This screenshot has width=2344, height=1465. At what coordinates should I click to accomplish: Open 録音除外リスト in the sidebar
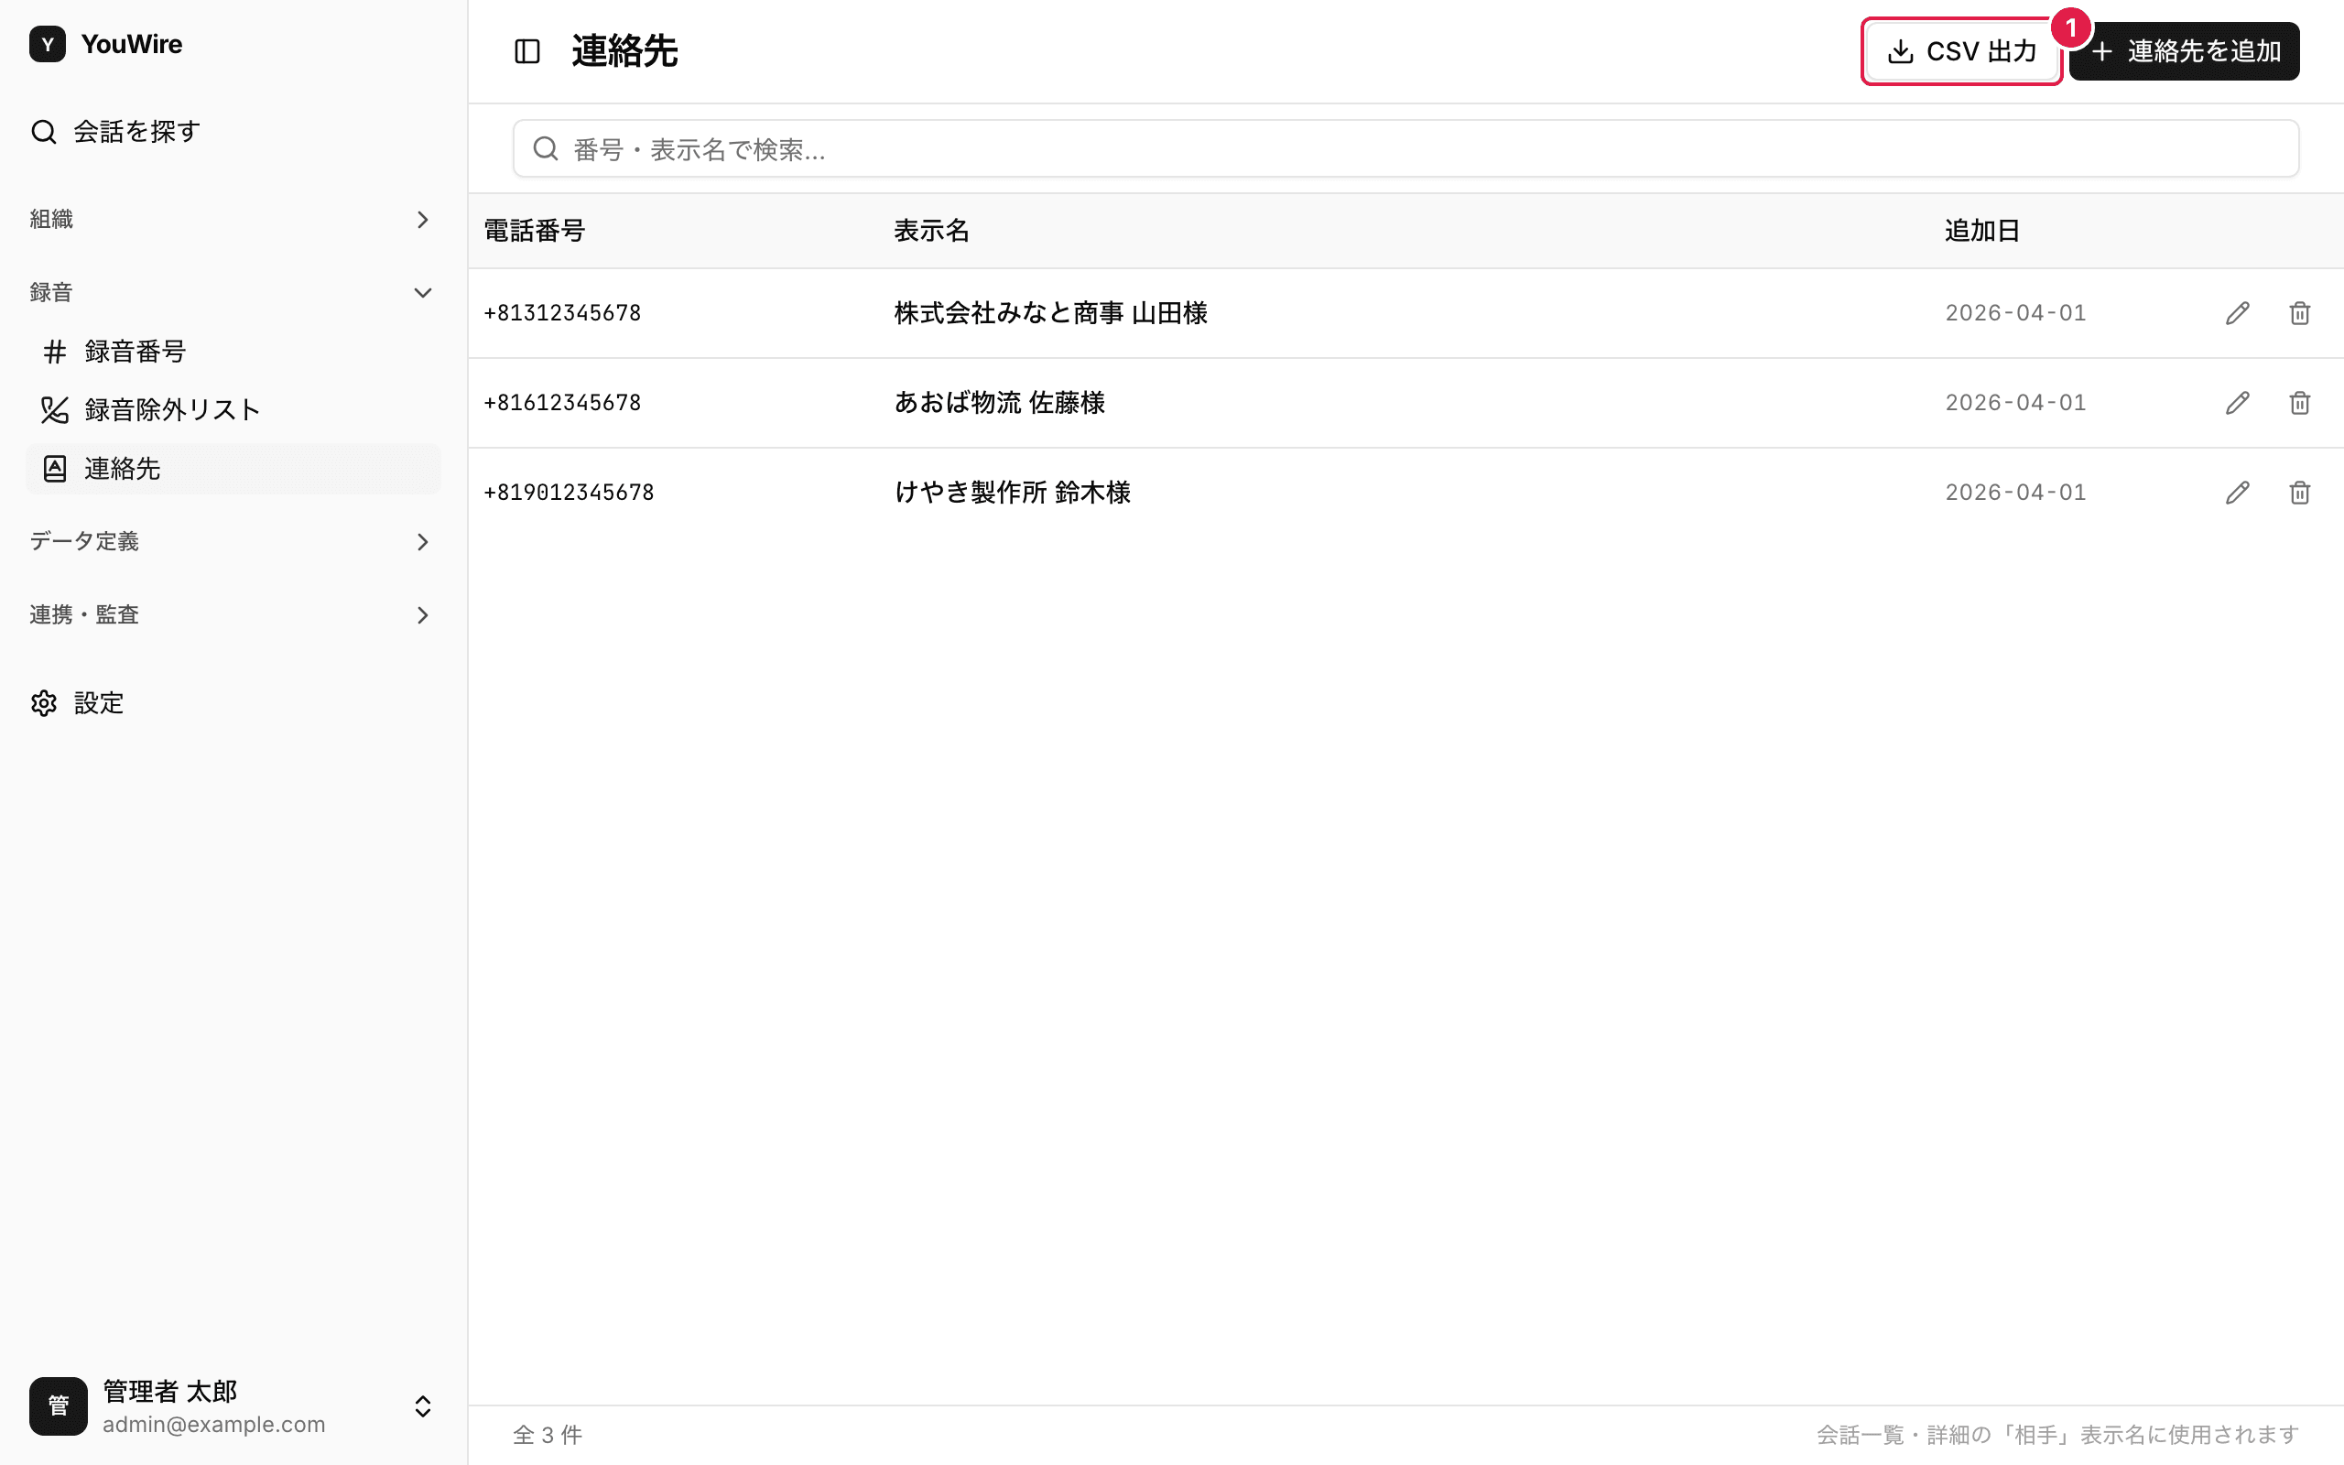point(233,410)
